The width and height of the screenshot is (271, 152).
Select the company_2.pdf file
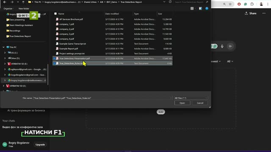(x=66, y=29)
